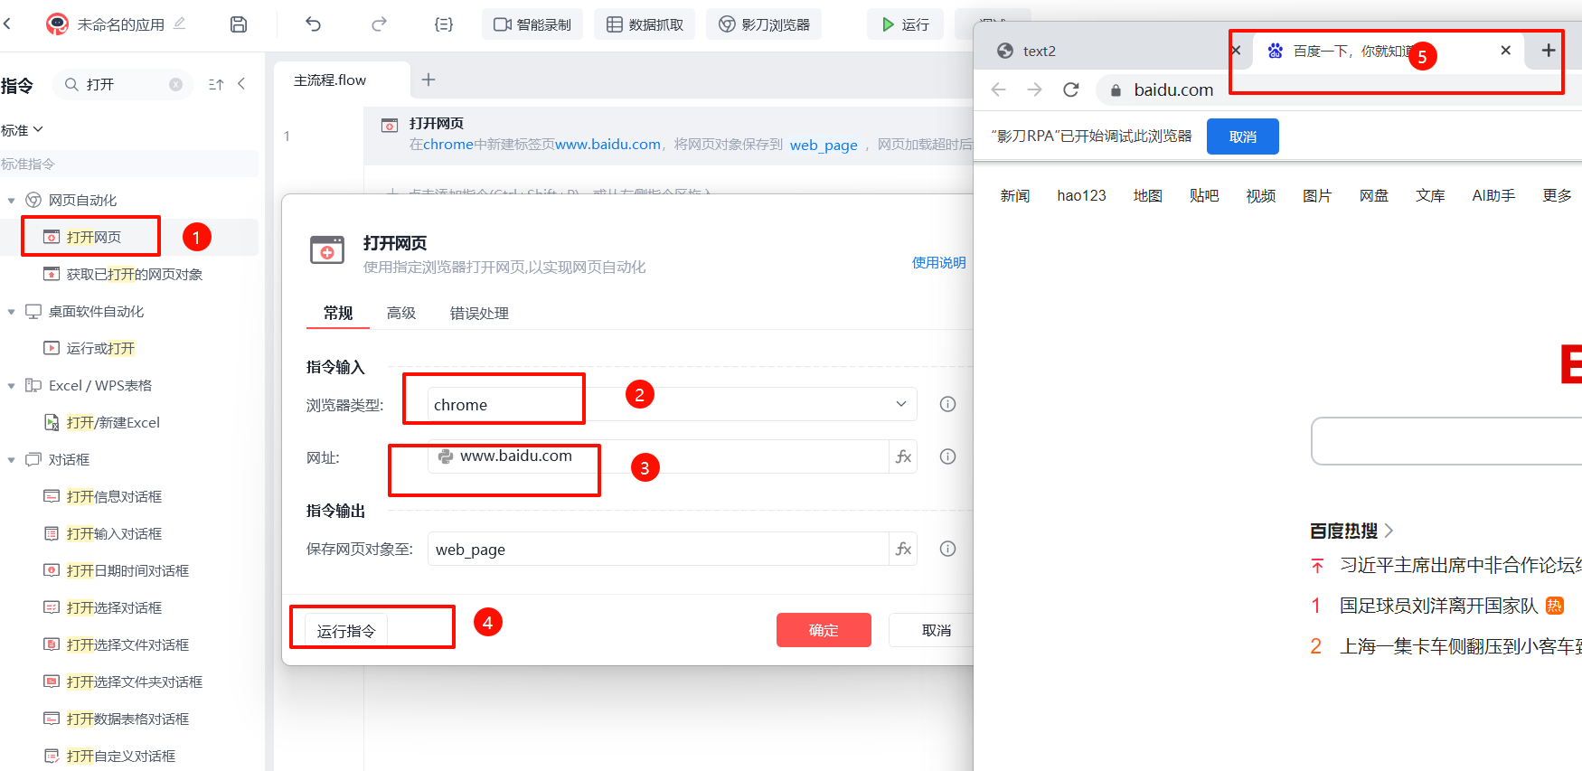Select 打开选择文件对话框 command
Viewport: 1582px width, 771px height.
127,644
